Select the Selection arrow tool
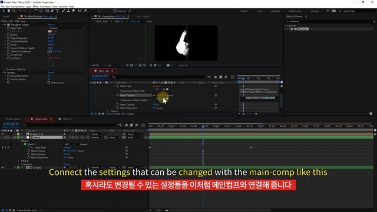The image size is (377, 212). click(4, 11)
